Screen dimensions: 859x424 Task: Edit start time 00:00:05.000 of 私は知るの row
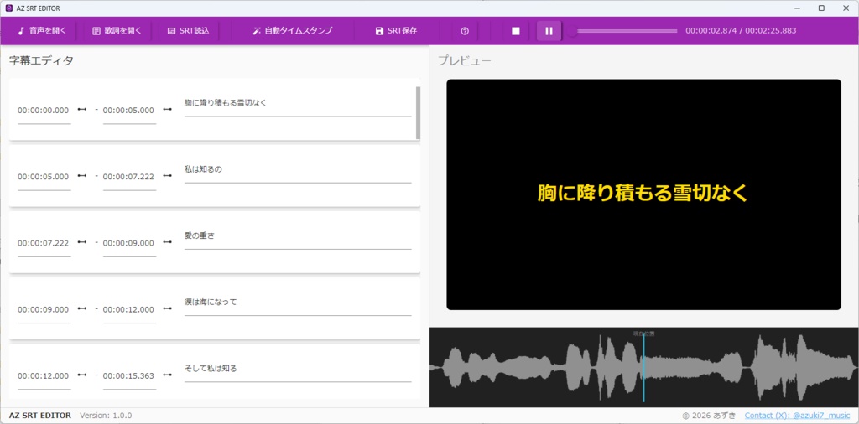coord(44,177)
